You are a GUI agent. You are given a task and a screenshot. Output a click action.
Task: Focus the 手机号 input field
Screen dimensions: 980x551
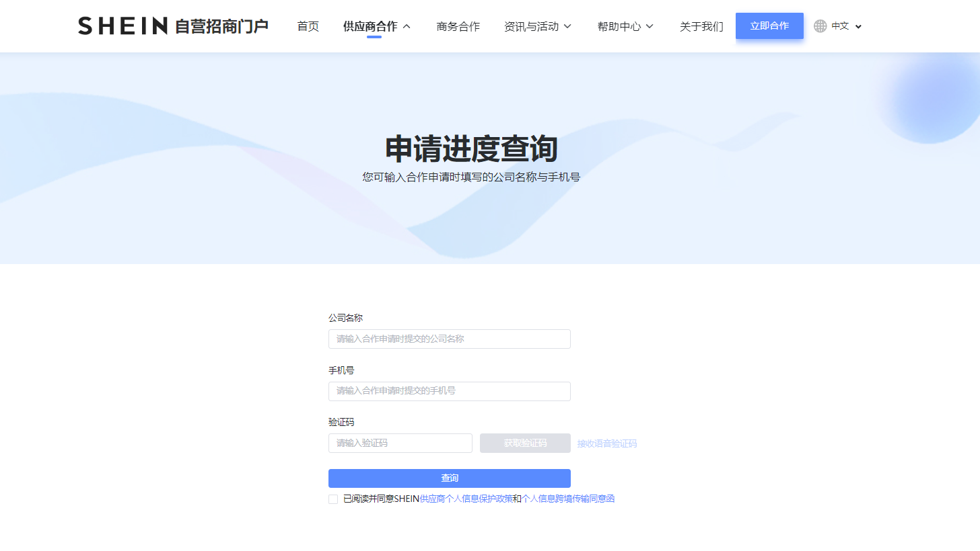tap(450, 391)
